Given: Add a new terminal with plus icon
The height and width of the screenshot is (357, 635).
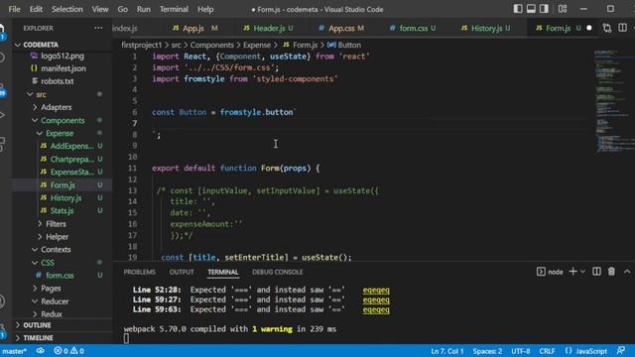Looking at the screenshot, I should point(572,272).
